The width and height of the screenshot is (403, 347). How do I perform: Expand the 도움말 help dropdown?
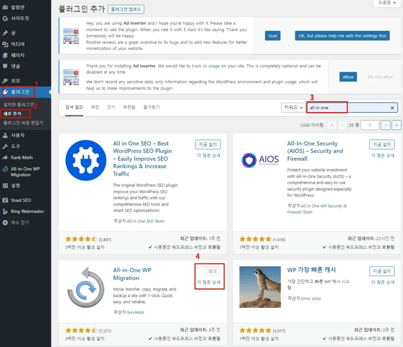point(387,3)
